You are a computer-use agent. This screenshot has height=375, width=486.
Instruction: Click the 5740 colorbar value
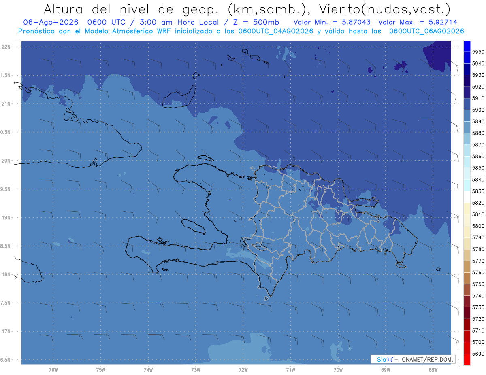coord(478,295)
